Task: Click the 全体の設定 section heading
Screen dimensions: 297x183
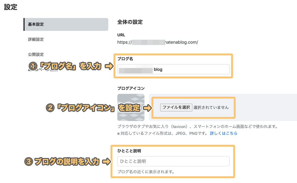Action: coord(130,22)
